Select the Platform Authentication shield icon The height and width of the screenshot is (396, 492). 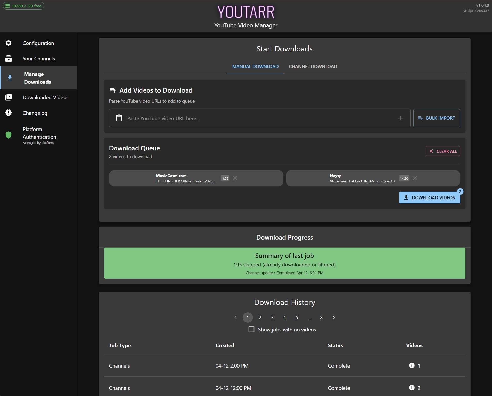pos(9,135)
